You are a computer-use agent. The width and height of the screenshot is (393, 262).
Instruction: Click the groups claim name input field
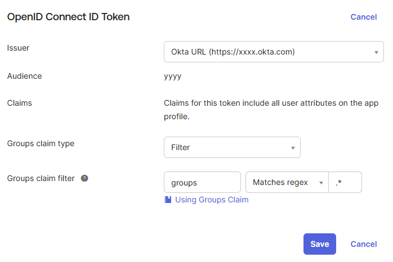coord(202,182)
